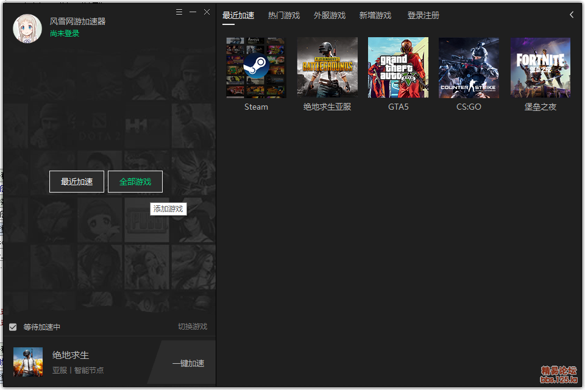The image size is (585, 390).
Task: Switch to the 最近加速 tab
Action: [x=238, y=15]
